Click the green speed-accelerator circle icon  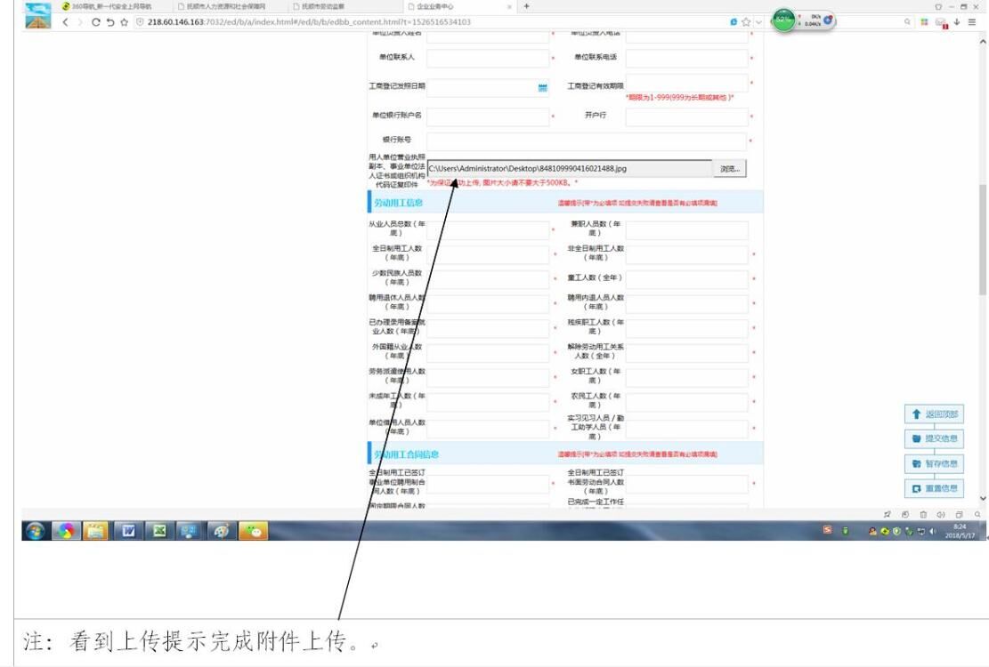coord(783,20)
